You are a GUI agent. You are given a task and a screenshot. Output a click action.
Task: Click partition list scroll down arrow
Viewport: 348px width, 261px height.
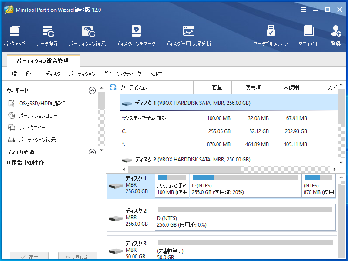point(341,163)
